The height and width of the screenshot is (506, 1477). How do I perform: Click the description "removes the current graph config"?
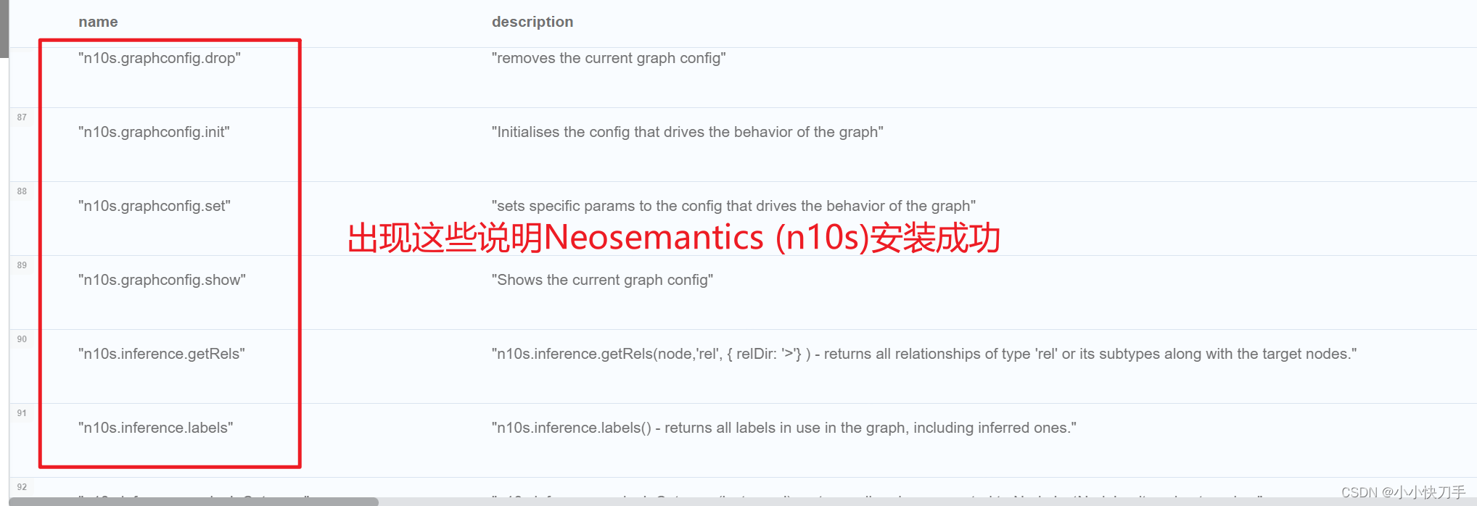(609, 58)
